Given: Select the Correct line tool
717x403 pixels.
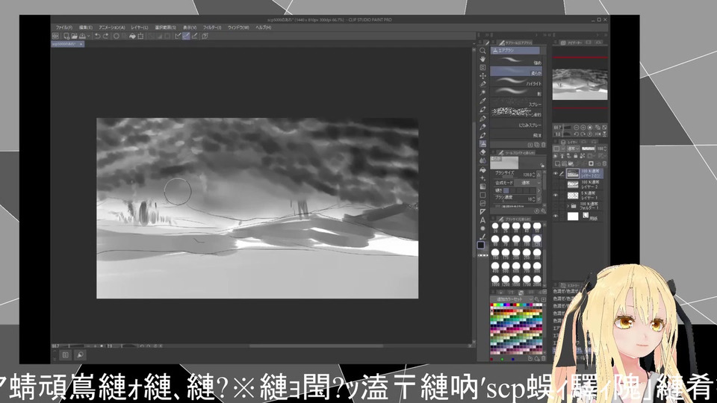Looking at the screenshot, I should coord(483,237).
